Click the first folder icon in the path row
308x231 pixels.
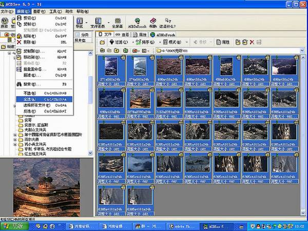point(102,51)
